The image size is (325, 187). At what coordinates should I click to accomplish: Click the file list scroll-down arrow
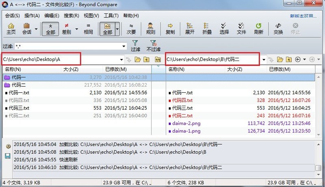point(318,135)
